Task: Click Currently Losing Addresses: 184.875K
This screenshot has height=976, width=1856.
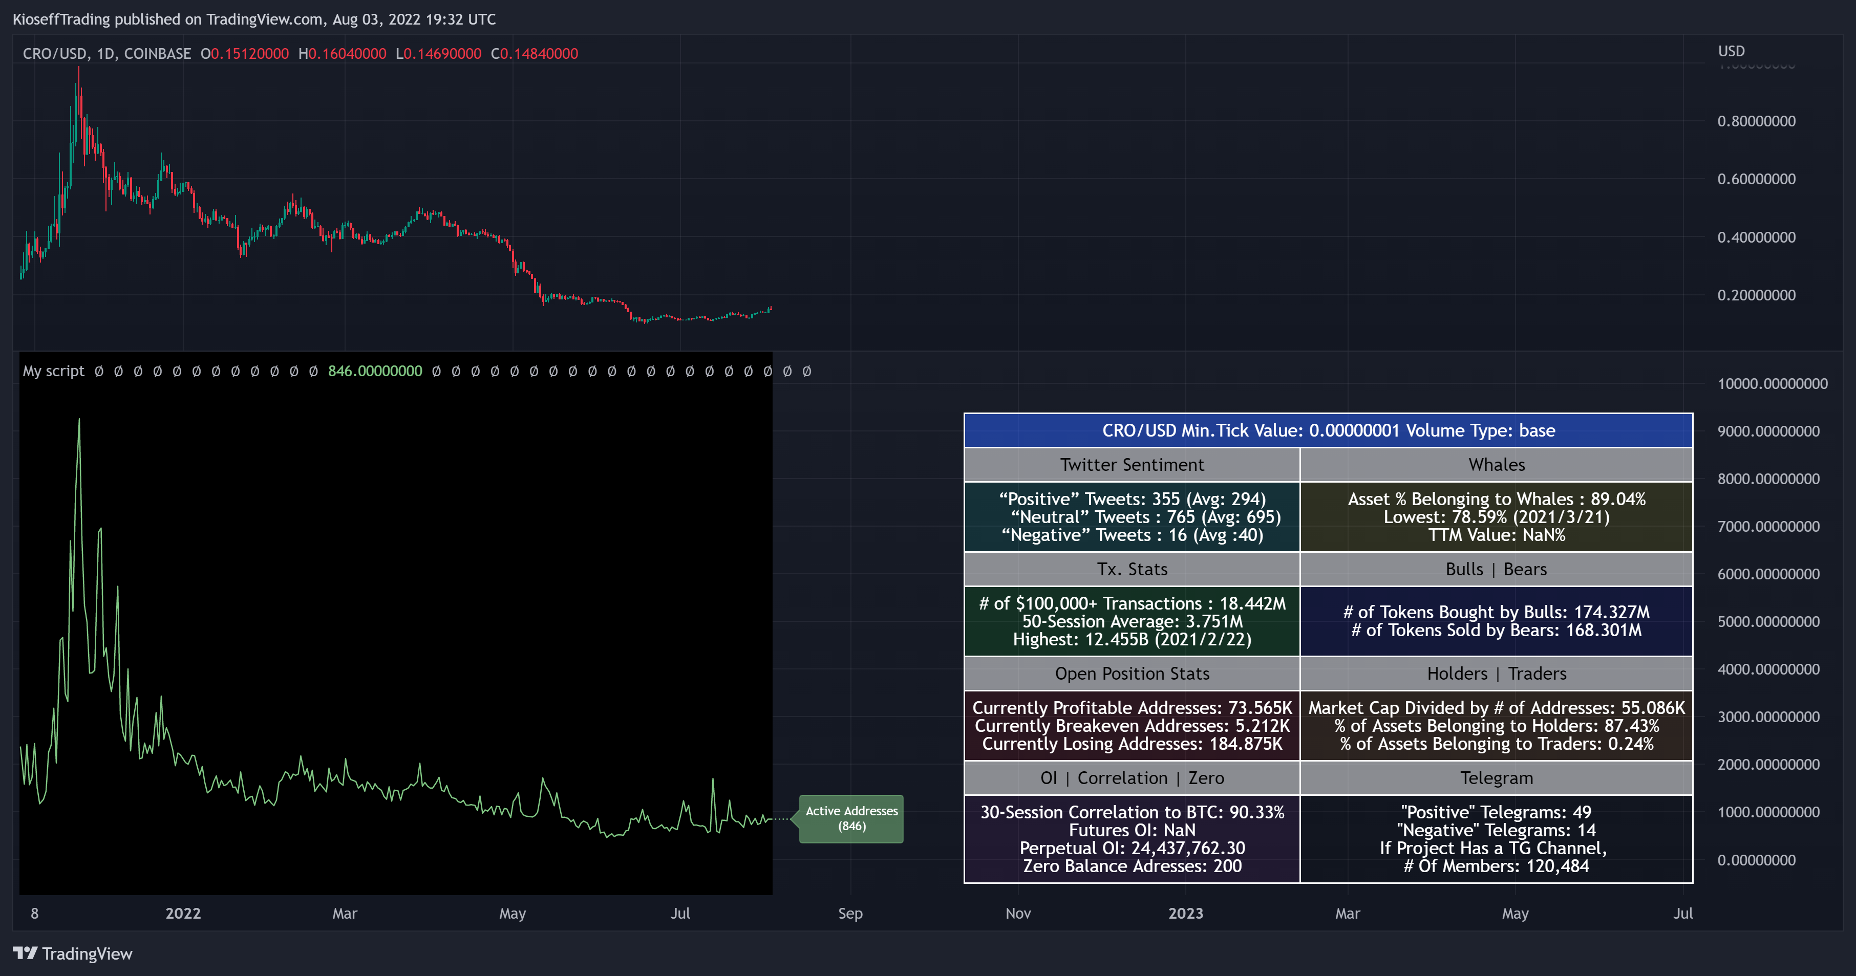Action: [x=1132, y=744]
